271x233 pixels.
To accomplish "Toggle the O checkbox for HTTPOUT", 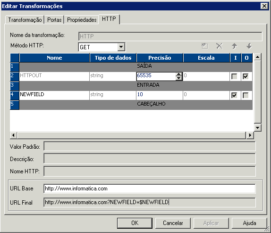I will [246, 76].
